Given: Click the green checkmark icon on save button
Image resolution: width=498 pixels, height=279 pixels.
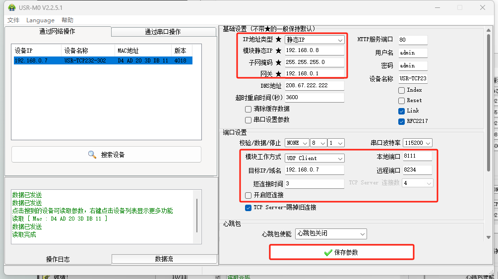Looking at the screenshot, I should tap(328, 253).
